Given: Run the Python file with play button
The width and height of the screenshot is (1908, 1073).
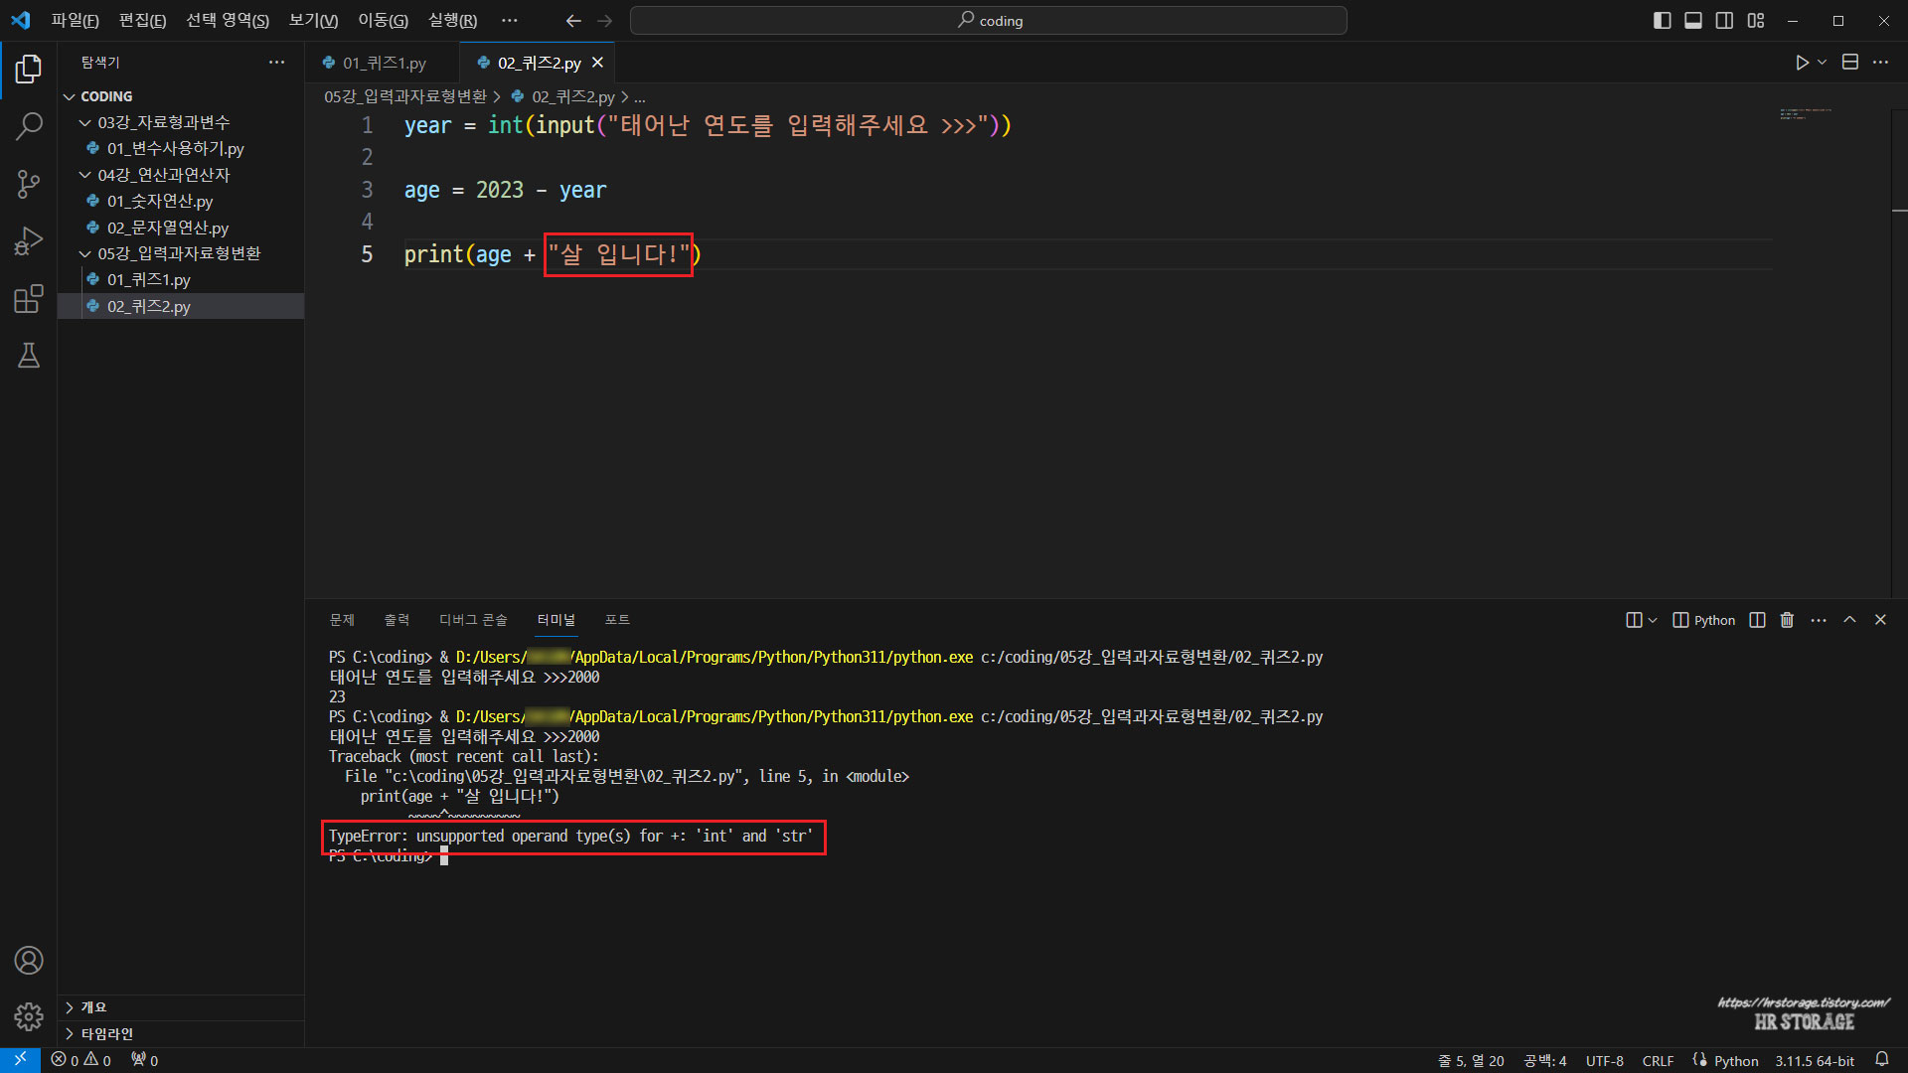Looking at the screenshot, I should [x=1802, y=63].
